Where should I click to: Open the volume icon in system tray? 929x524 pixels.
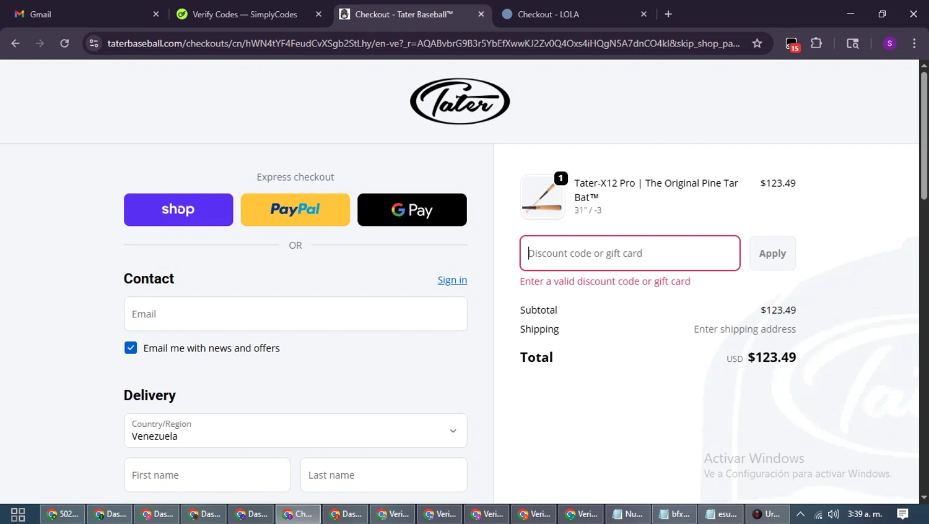point(834,514)
